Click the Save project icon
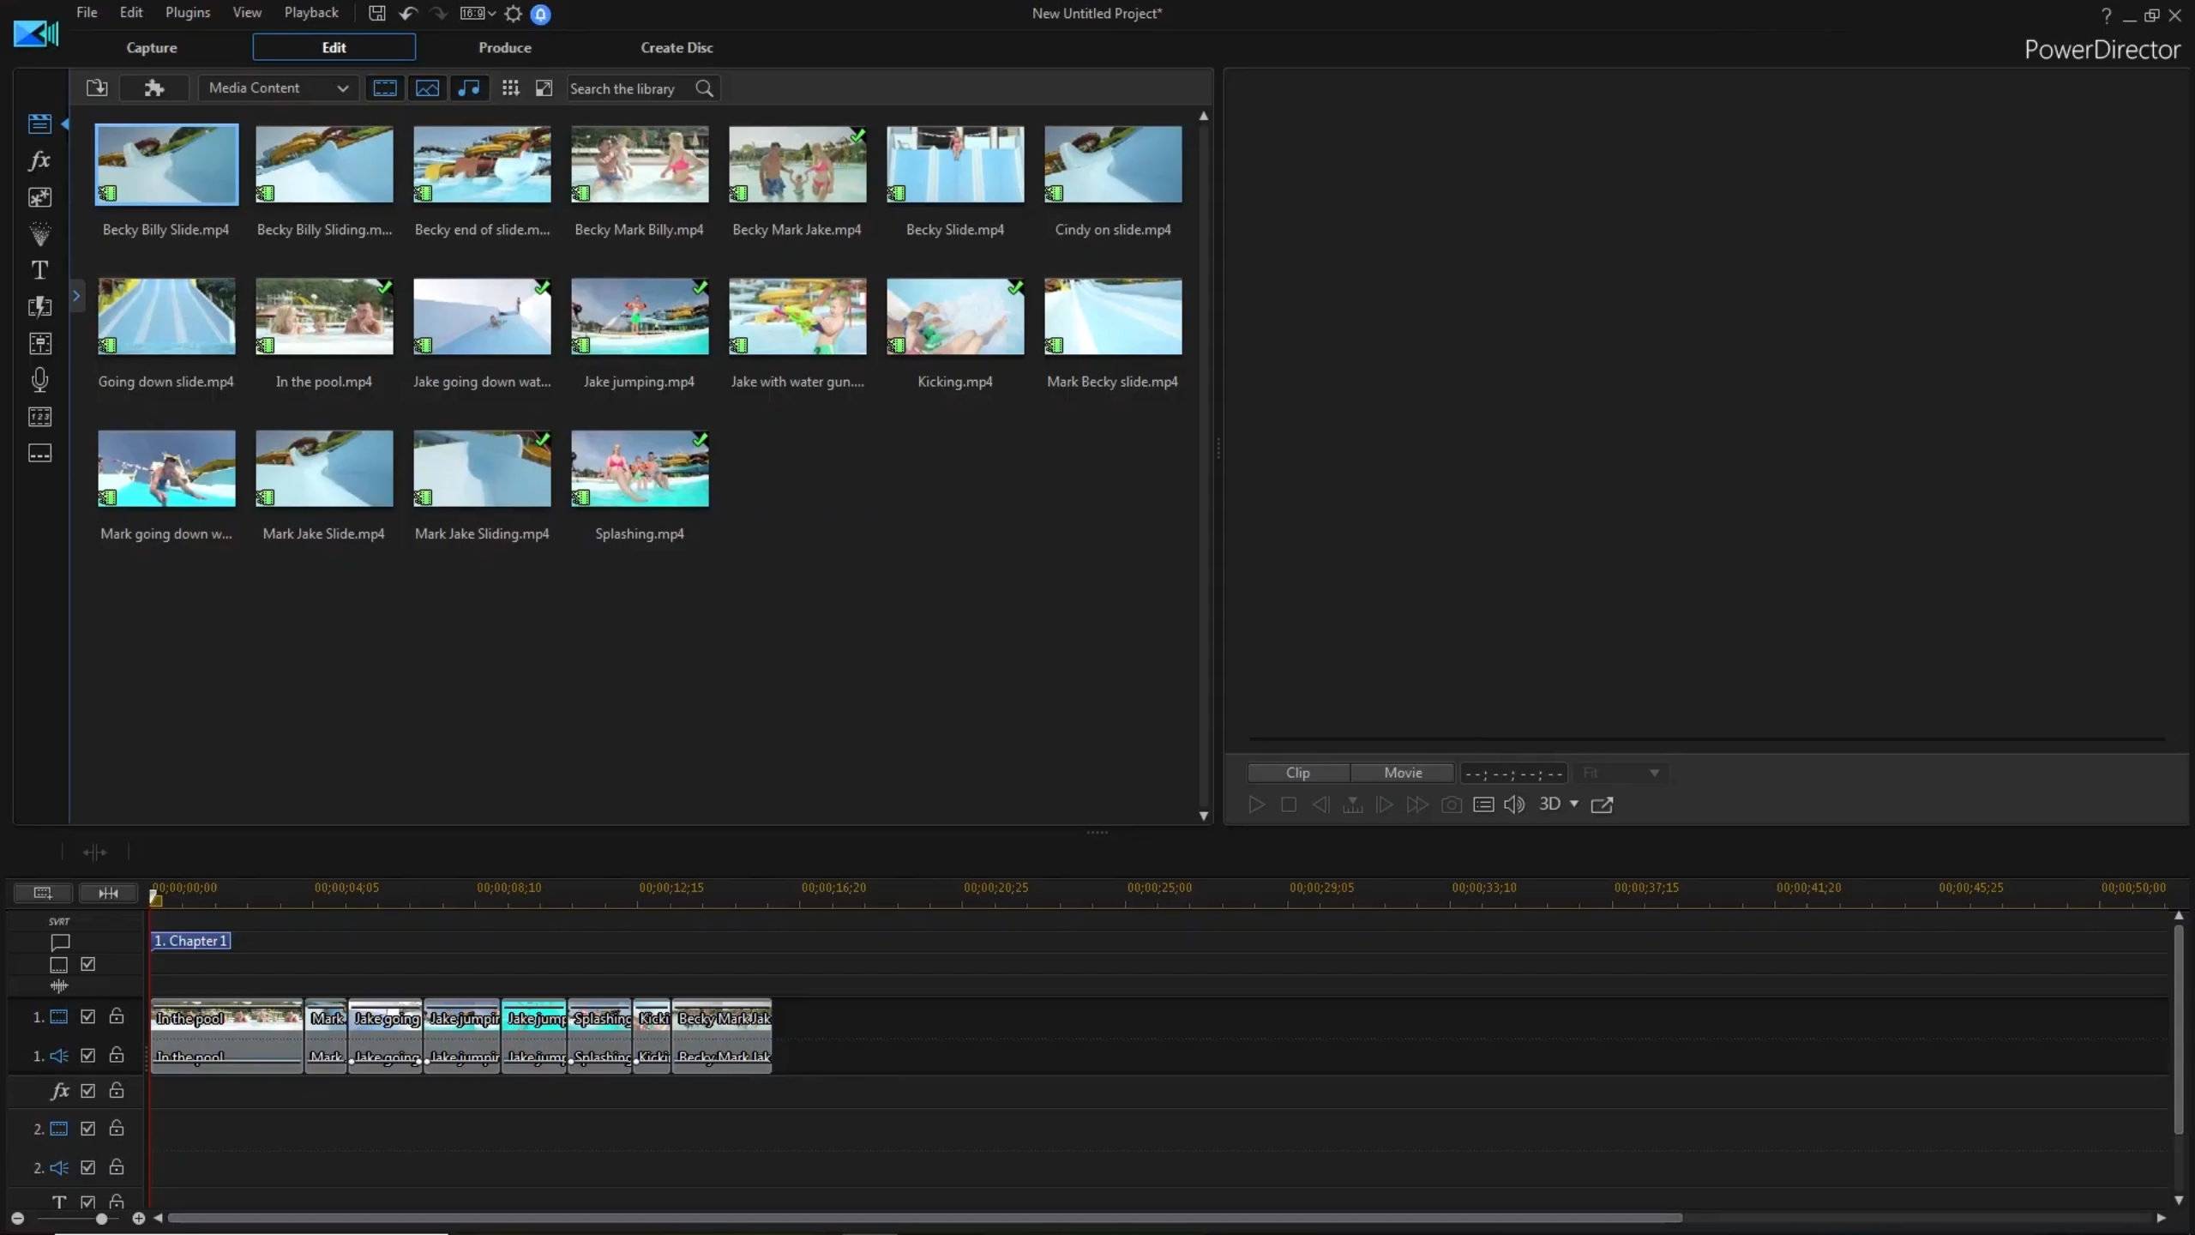 [377, 13]
